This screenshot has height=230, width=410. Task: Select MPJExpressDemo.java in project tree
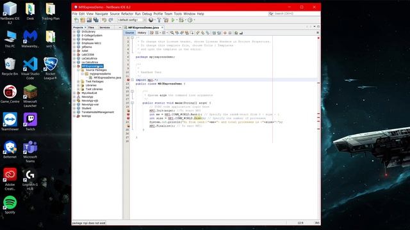click(107, 78)
